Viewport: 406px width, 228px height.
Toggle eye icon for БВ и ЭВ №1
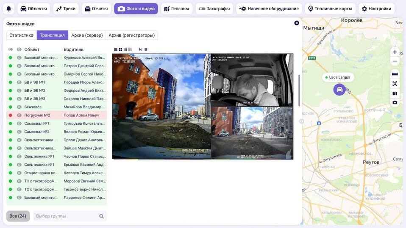[19, 82]
